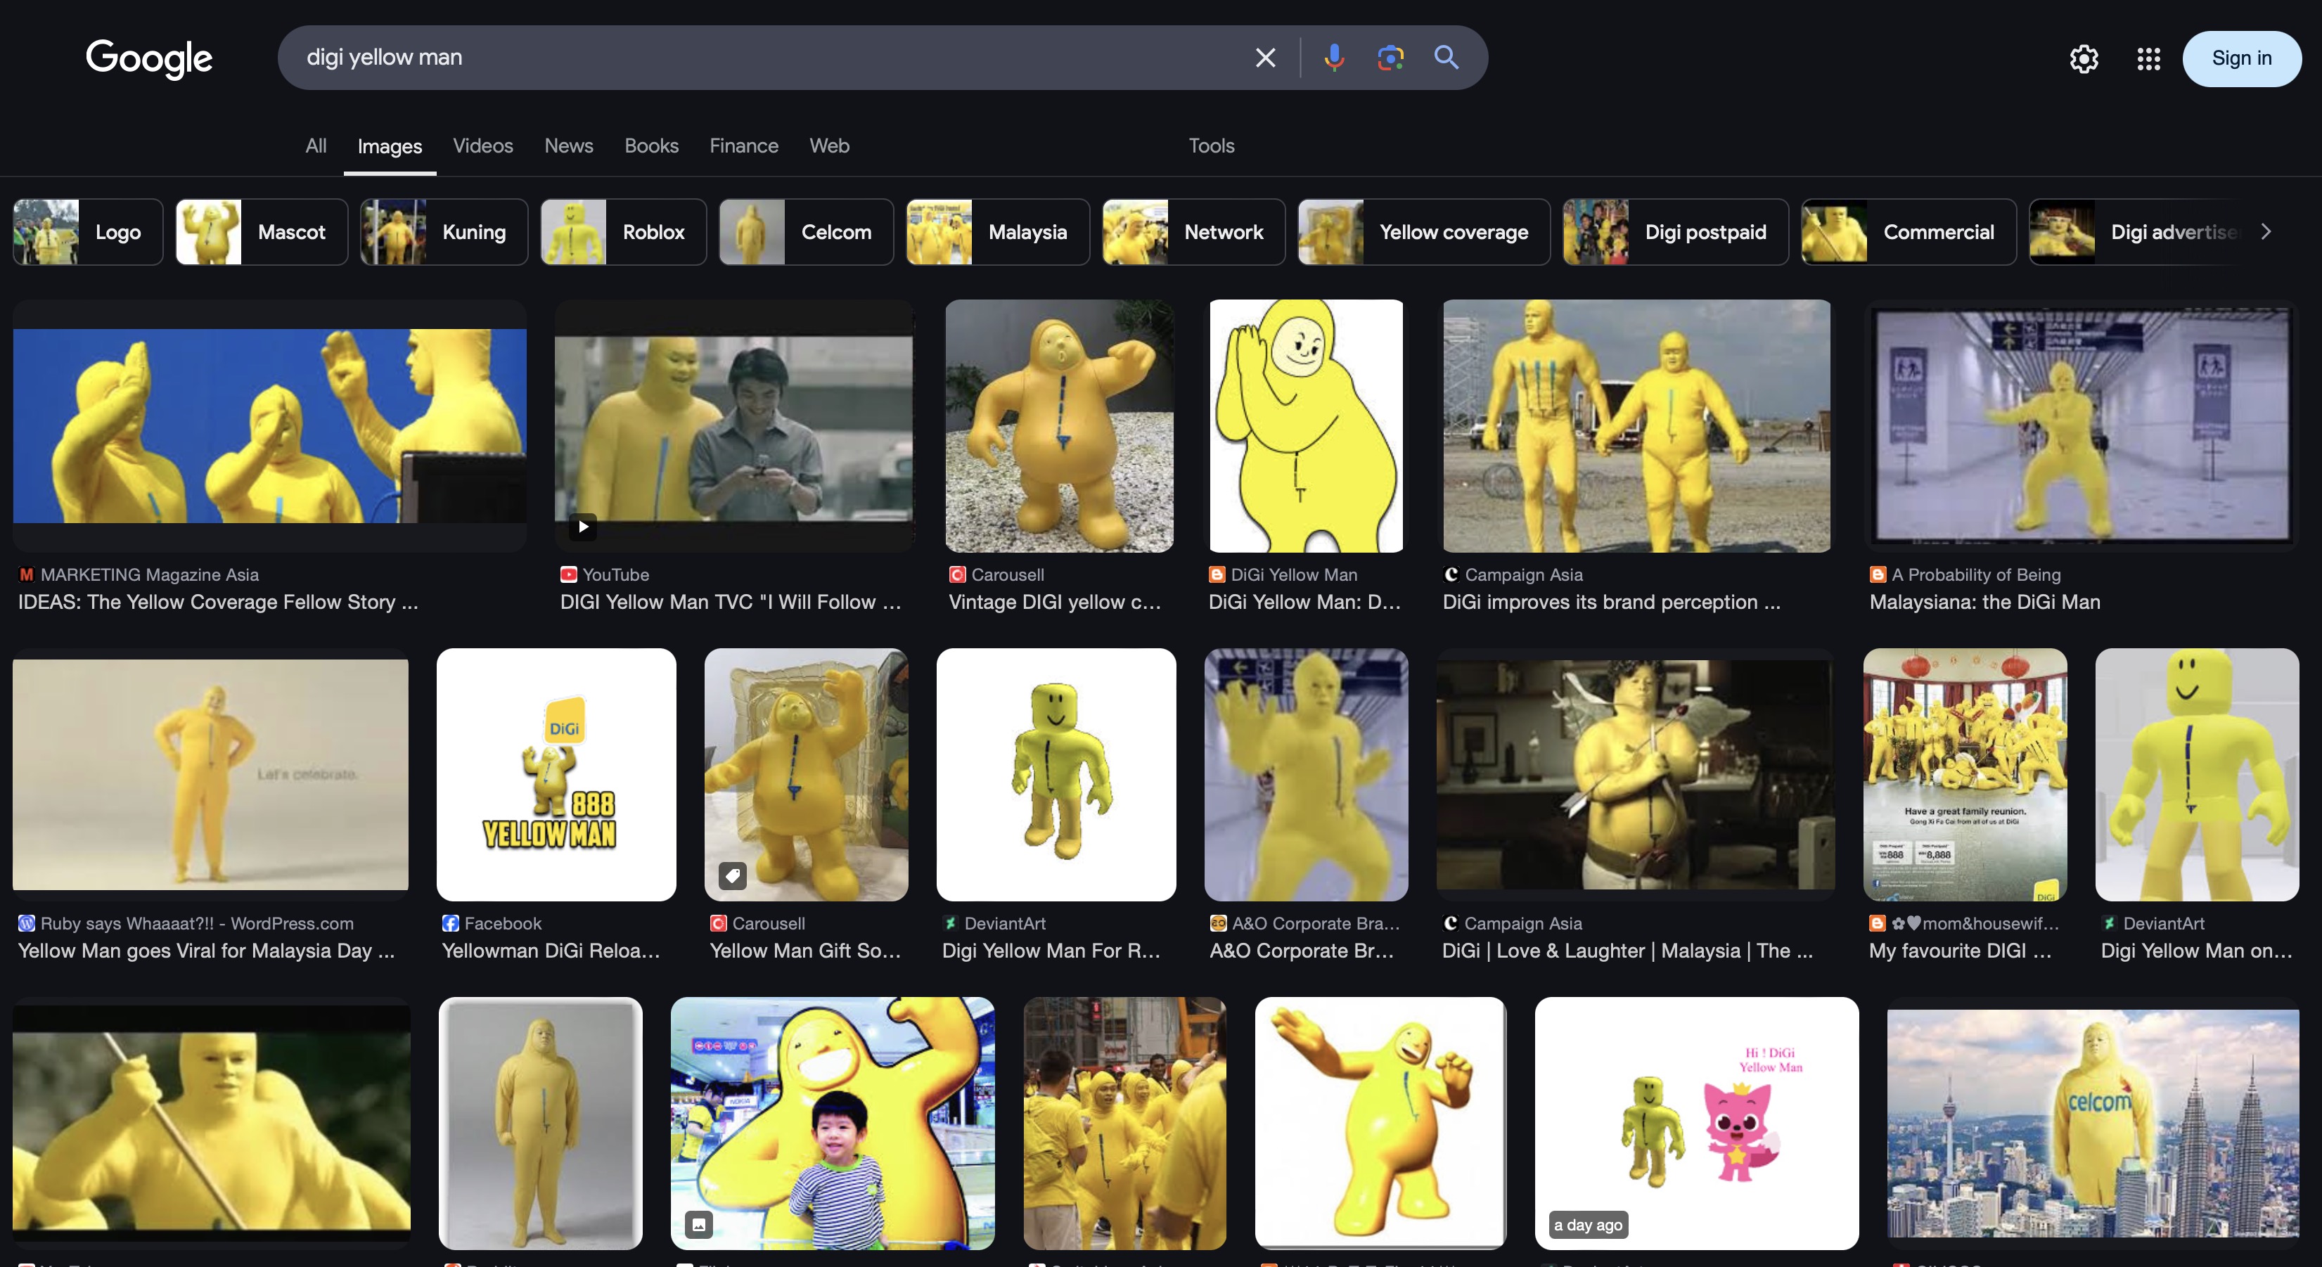The image size is (2322, 1267).
Task: Open the Tools filter menu
Action: [1211, 146]
